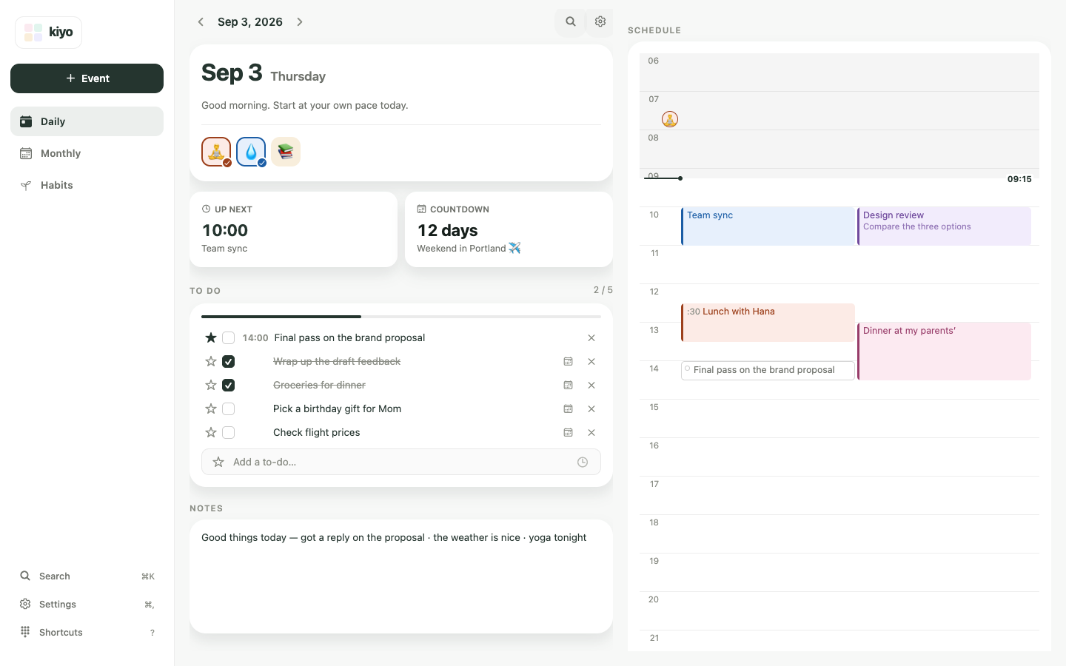
Task: Check the Pick a birthday gift checkbox
Action: tap(229, 408)
